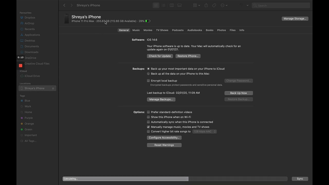
Task: Check Prefer standard-definition videos
Action: coord(148,112)
